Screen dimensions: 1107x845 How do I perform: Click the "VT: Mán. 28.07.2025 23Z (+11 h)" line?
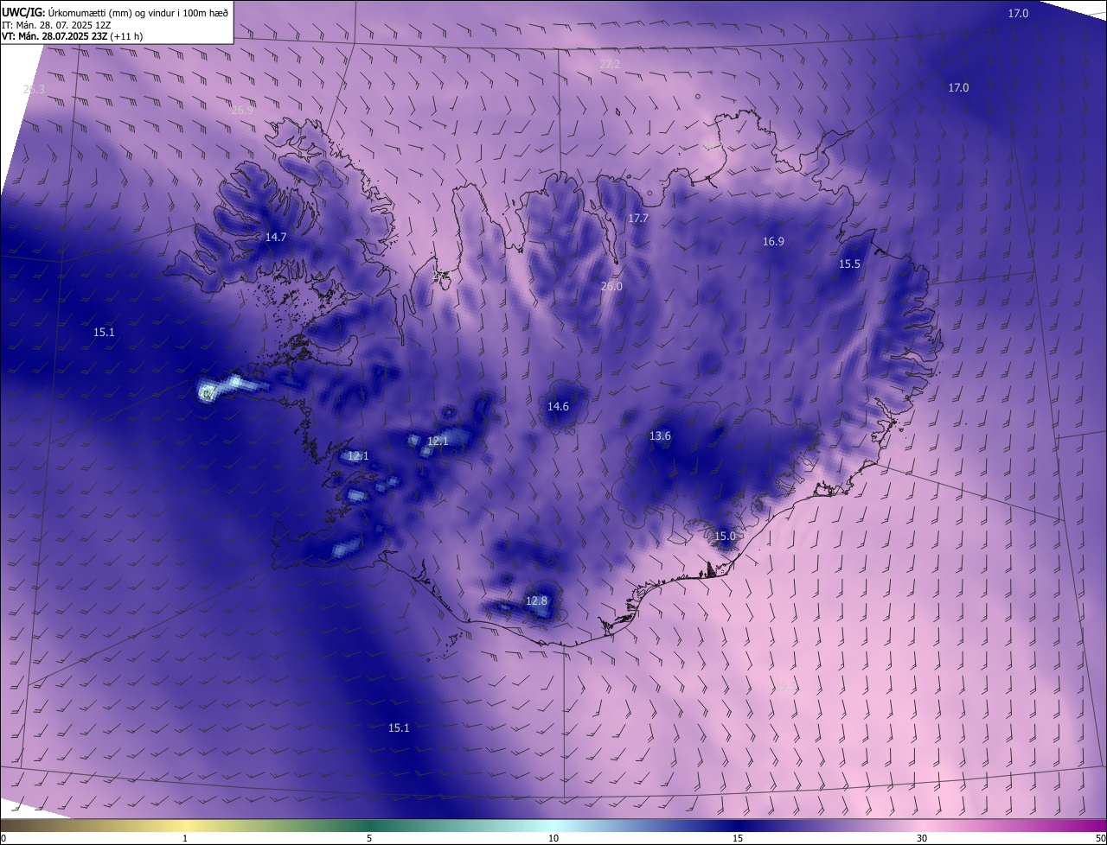click(72, 36)
